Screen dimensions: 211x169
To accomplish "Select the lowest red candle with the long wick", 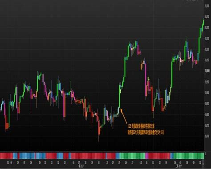I will (x=99, y=128).
